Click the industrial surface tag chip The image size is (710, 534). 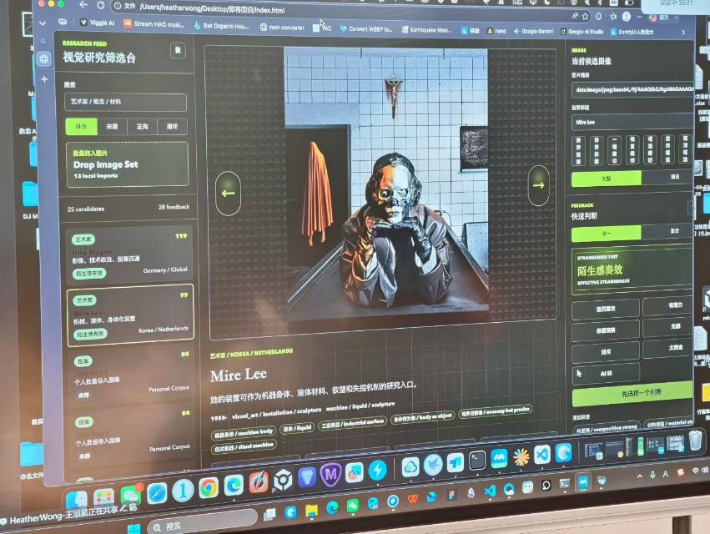click(x=352, y=423)
